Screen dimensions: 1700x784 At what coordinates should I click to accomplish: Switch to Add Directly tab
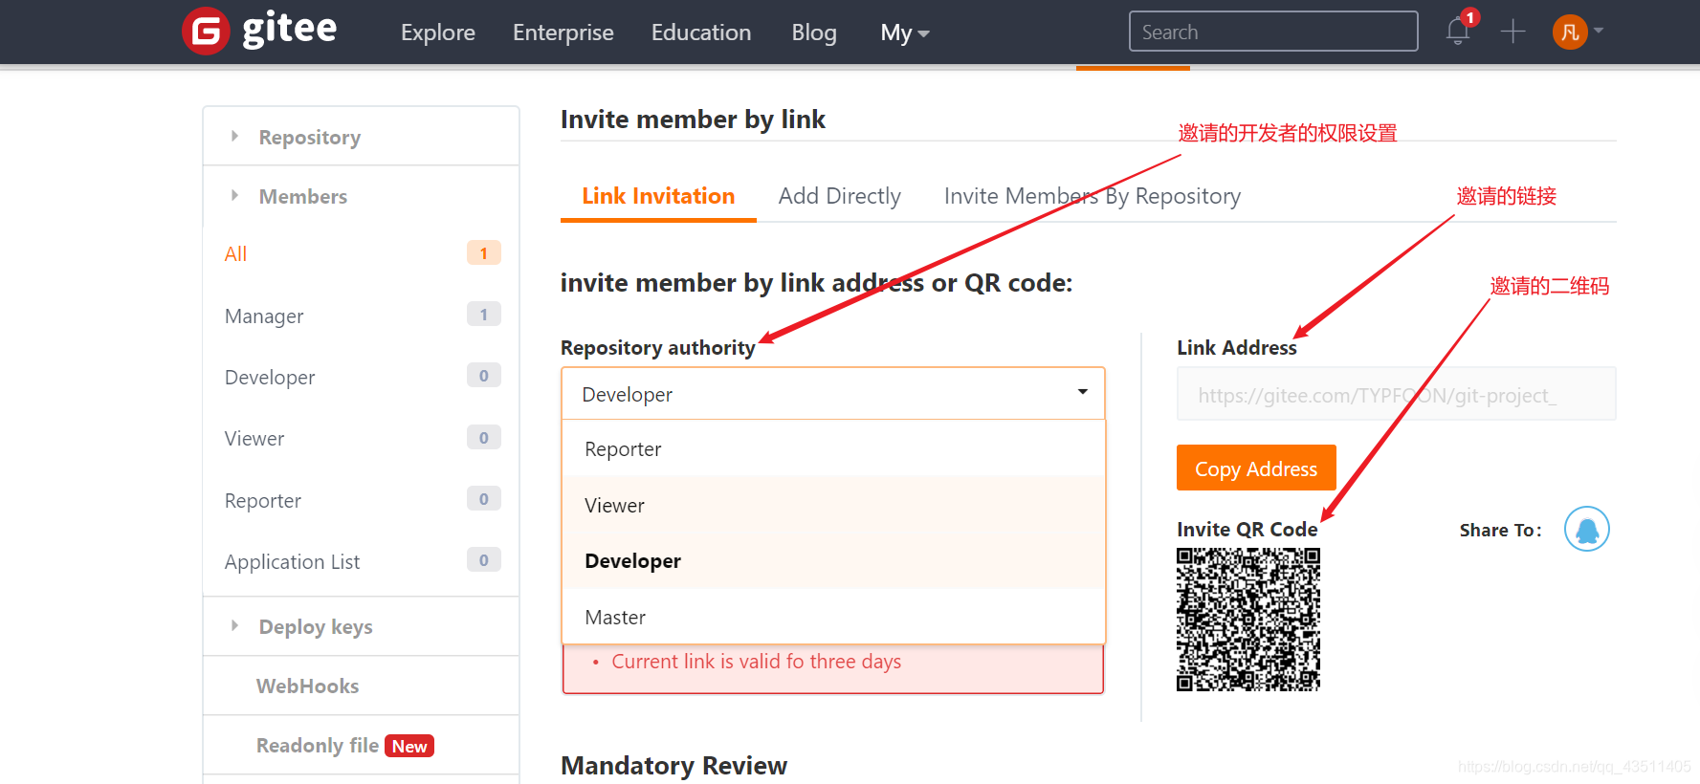coord(839,196)
